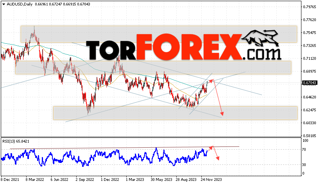319x184 pixels.
Task: Click the AUDUSD,Daily symbol label
Action: pos(20,4)
